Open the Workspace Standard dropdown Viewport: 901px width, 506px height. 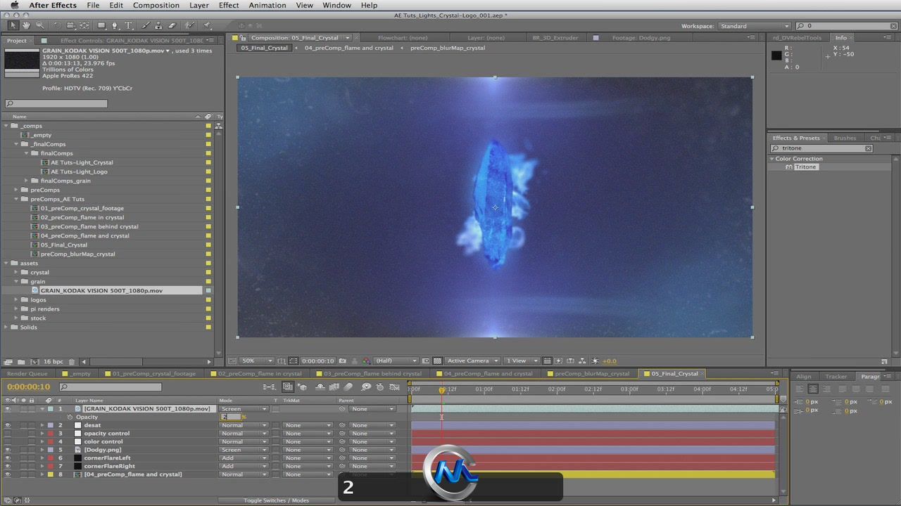(754, 26)
